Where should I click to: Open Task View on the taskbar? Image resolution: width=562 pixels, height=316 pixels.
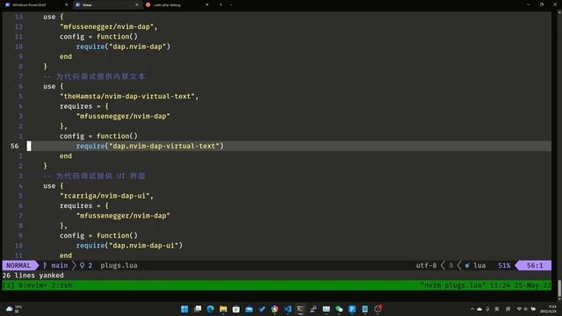tap(198, 309)
